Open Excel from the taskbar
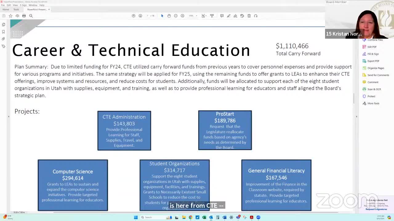This screenshot has width=394, height=221. tap(204, 217)
